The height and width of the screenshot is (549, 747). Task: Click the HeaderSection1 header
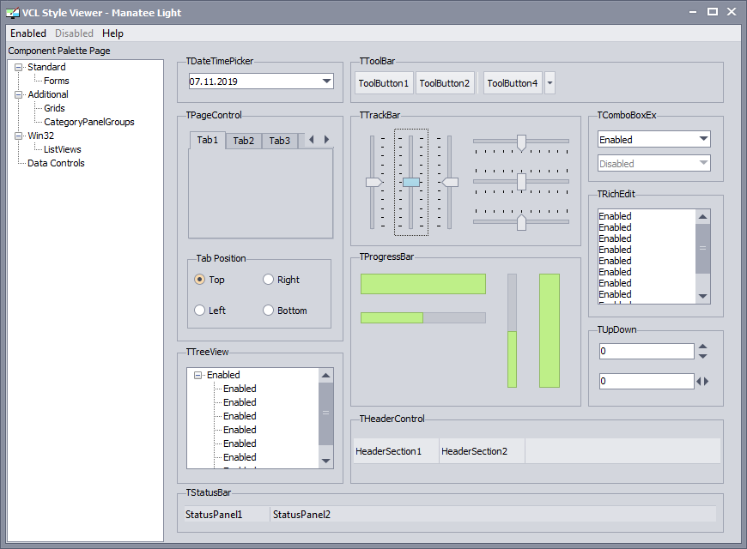click(x=396, y=451)
